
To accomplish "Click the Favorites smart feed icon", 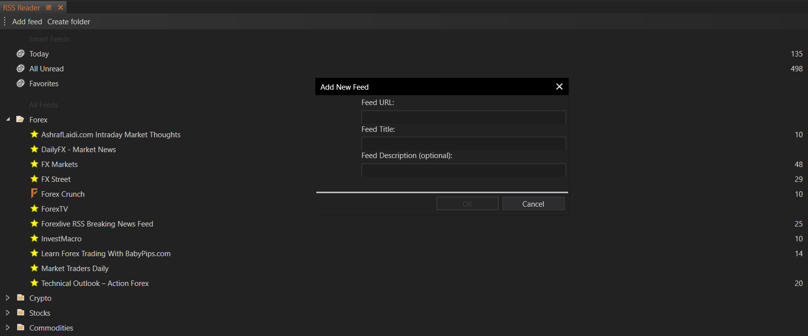I will click(x=20, y=83).
